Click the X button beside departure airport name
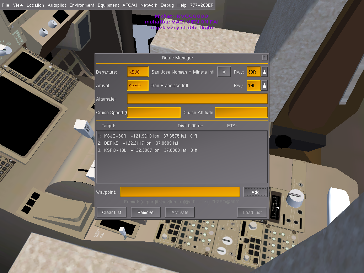The width and height of the screenshot is (364, 273). coord(224,72)
